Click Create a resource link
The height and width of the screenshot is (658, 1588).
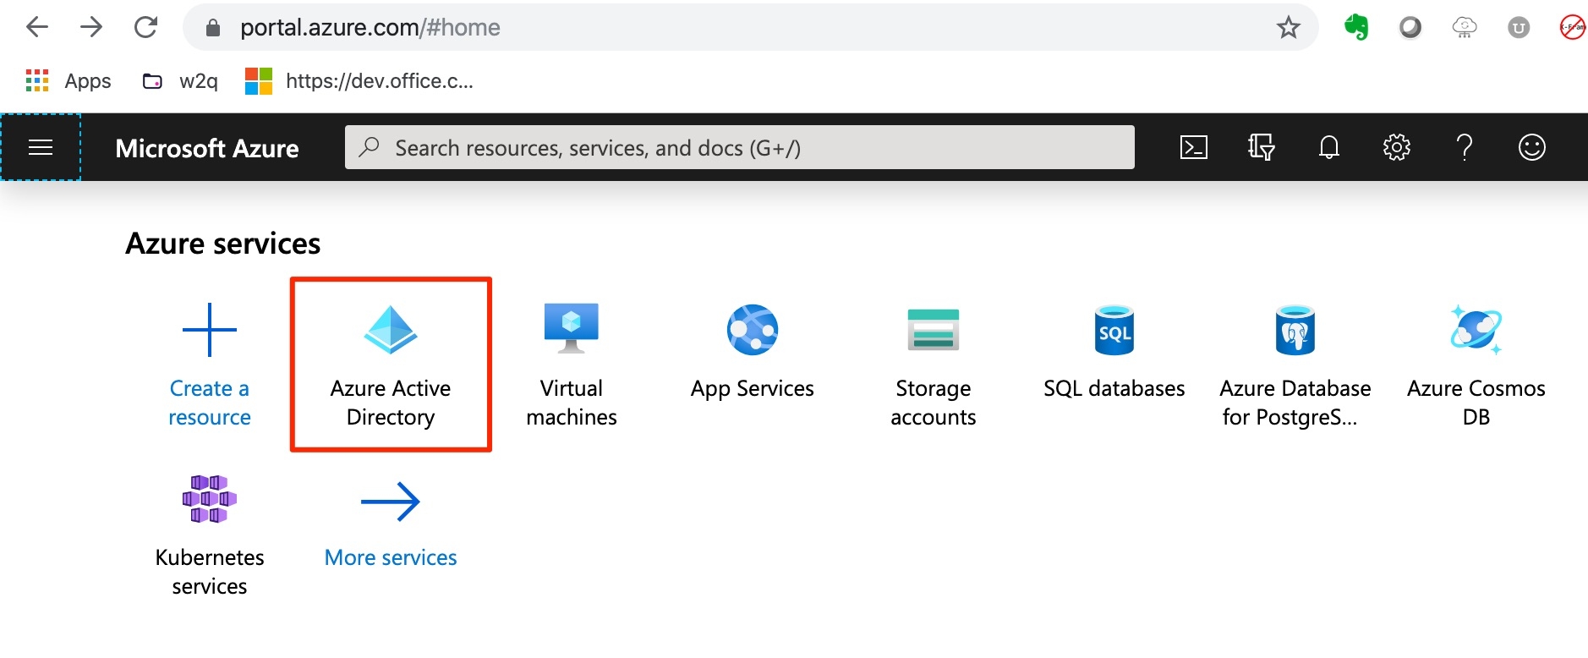pyautogui.click(x=210, y=365)
